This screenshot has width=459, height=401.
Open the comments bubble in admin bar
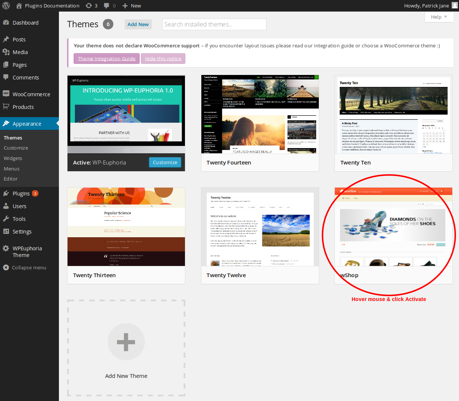106,6
